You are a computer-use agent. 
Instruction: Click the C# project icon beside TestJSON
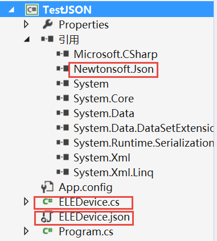pos(32,10)
